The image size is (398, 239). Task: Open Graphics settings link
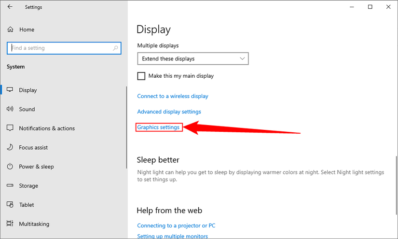click(158, 127)
